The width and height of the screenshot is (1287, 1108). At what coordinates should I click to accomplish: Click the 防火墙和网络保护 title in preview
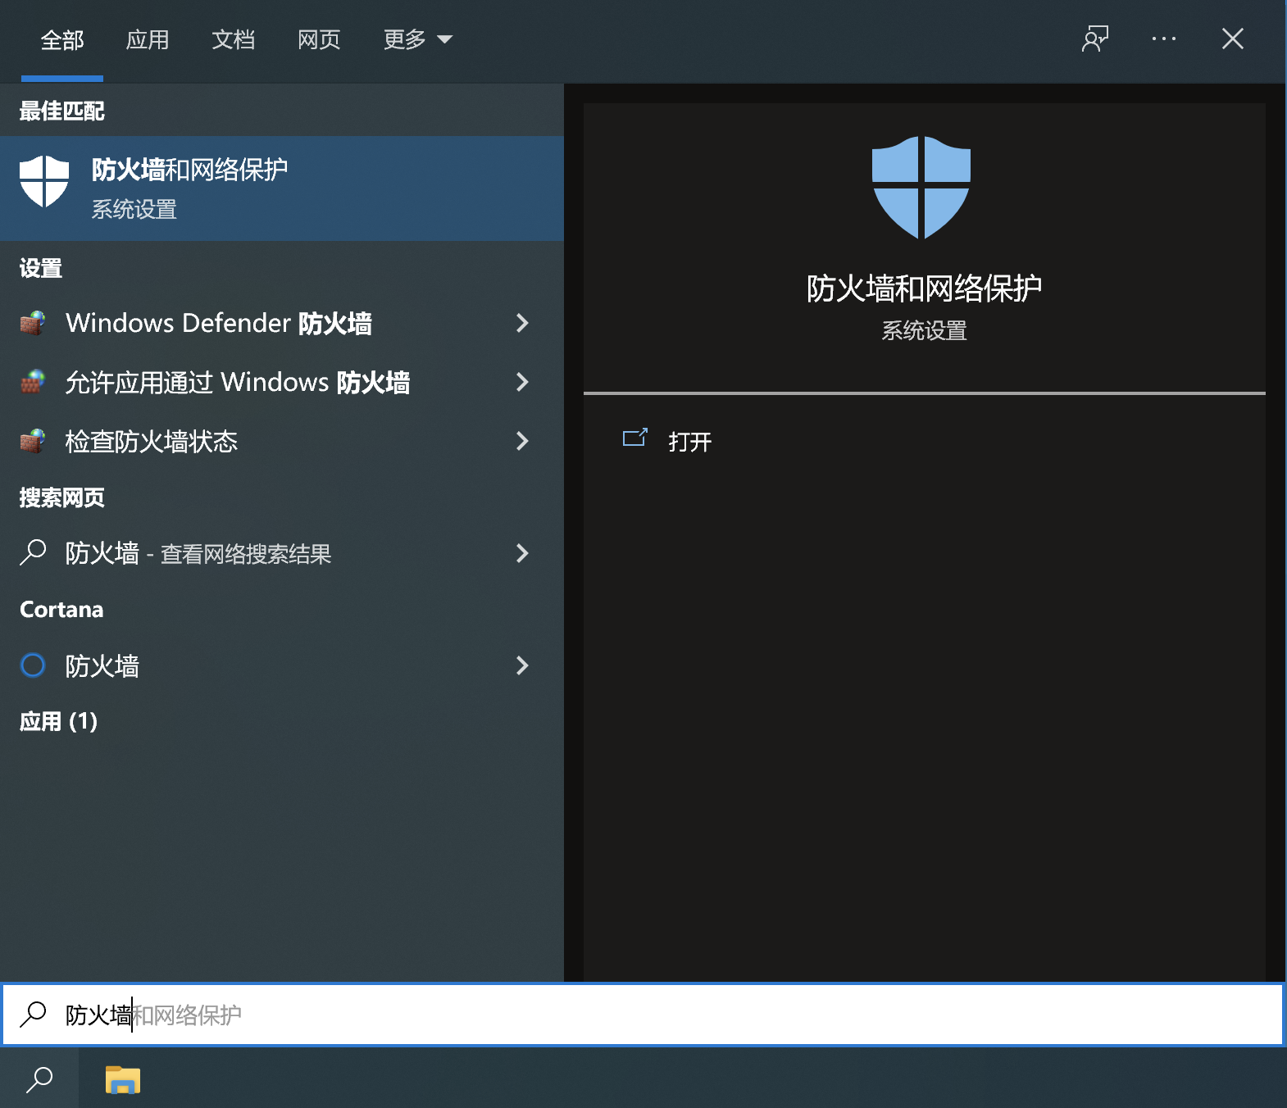click(x=925, y=288)
